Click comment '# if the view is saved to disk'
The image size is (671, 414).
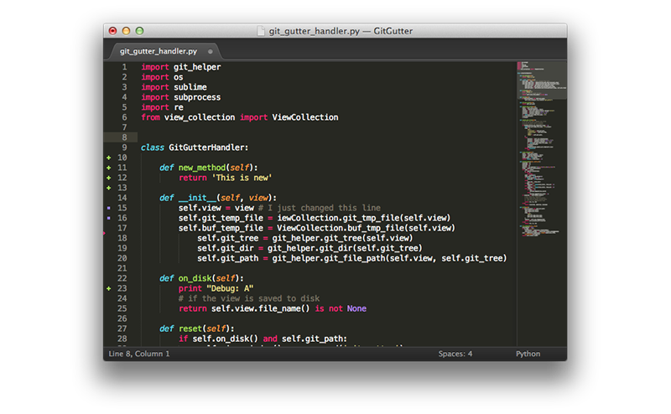coord(249,298)
